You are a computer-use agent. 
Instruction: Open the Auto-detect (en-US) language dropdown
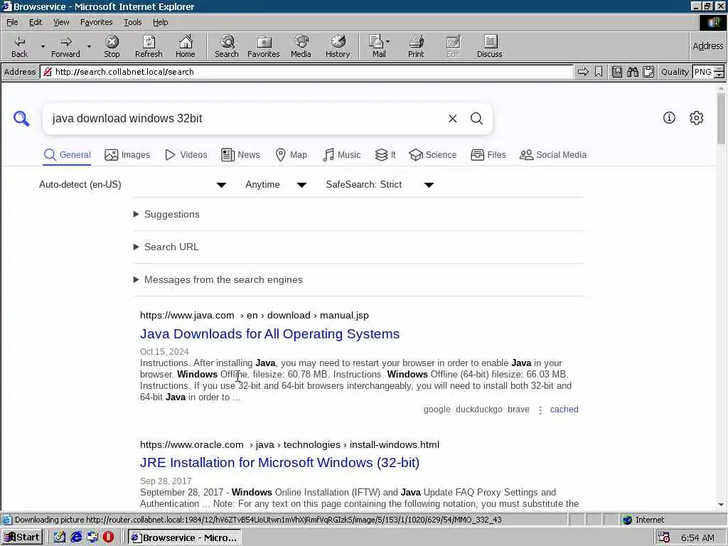coord(133,185)
